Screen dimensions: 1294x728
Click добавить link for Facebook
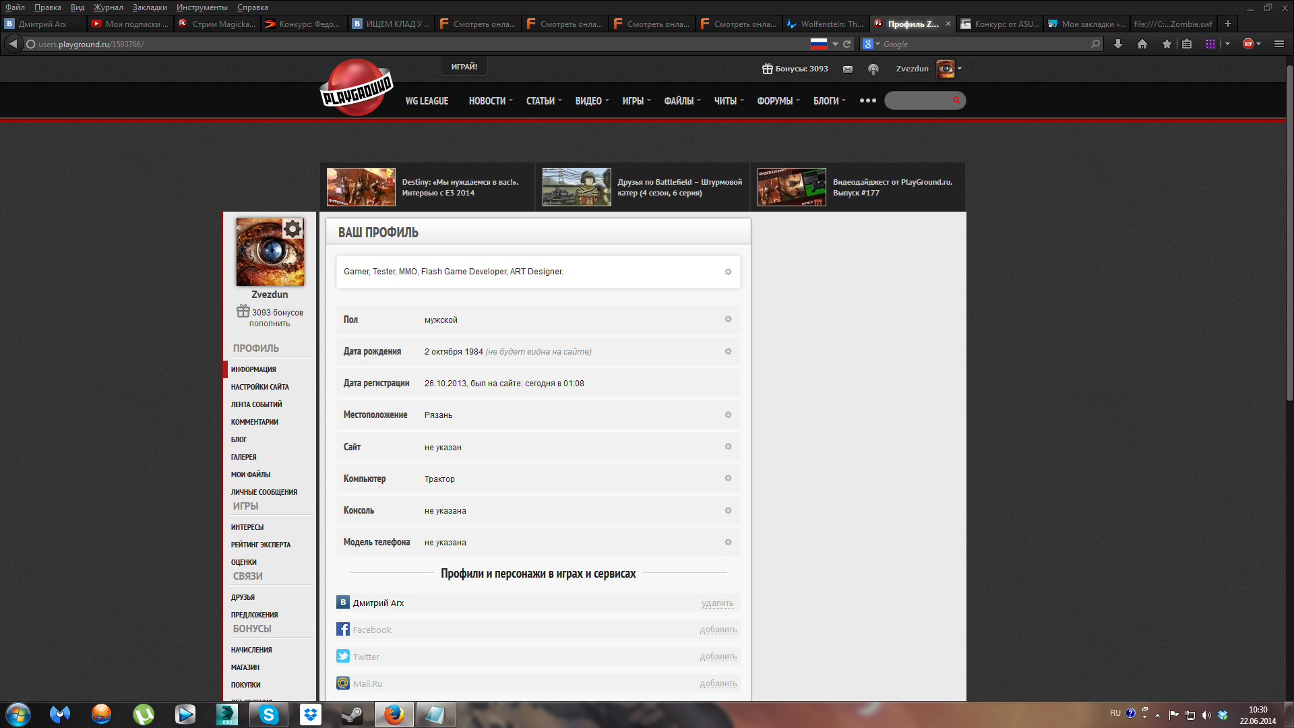pyautogui.click(x=718, y=630)
